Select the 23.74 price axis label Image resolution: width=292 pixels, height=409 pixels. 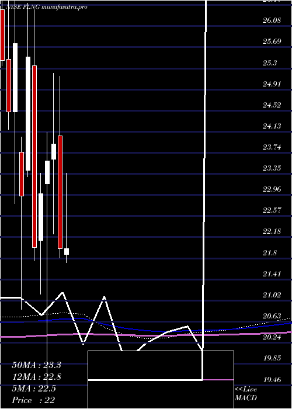272,147
